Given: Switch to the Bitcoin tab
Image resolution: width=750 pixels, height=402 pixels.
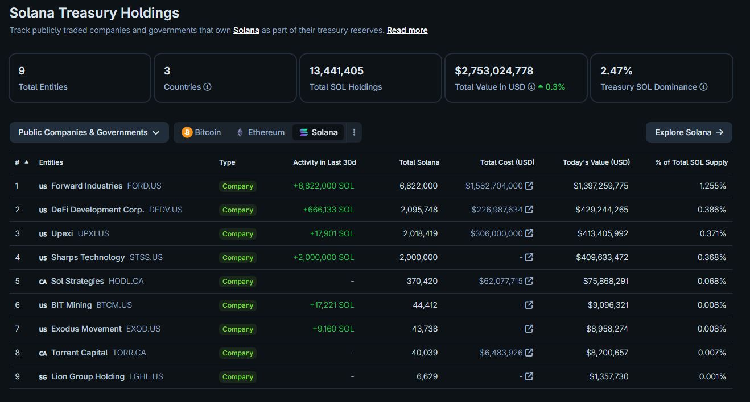Looking at the screenshot, I should [x=201, y=132].
